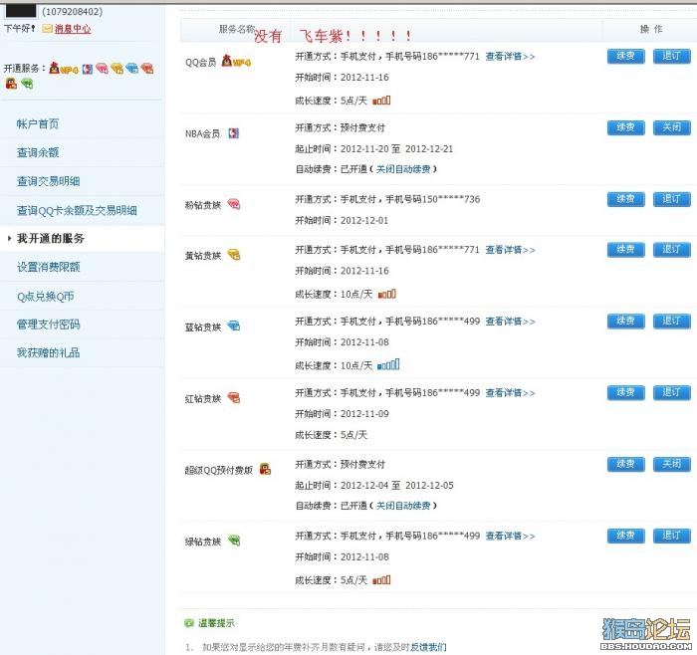Open Q点兑换Q币 in the sidebar
This screenshot has height=655, width=697.
(x=46, y=296)
